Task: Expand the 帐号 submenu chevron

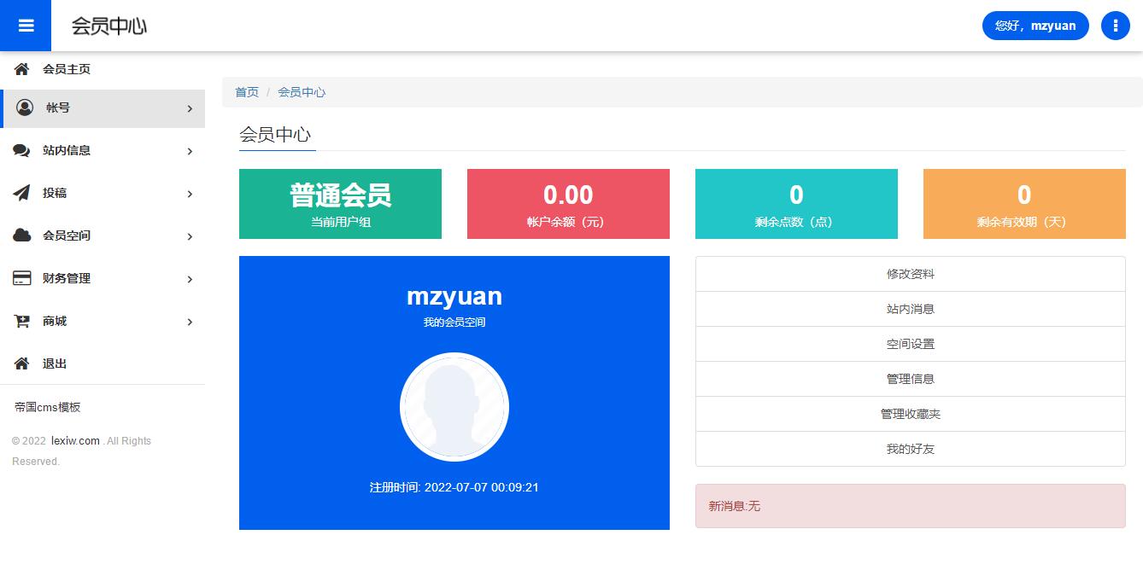Action: point(190,108)
